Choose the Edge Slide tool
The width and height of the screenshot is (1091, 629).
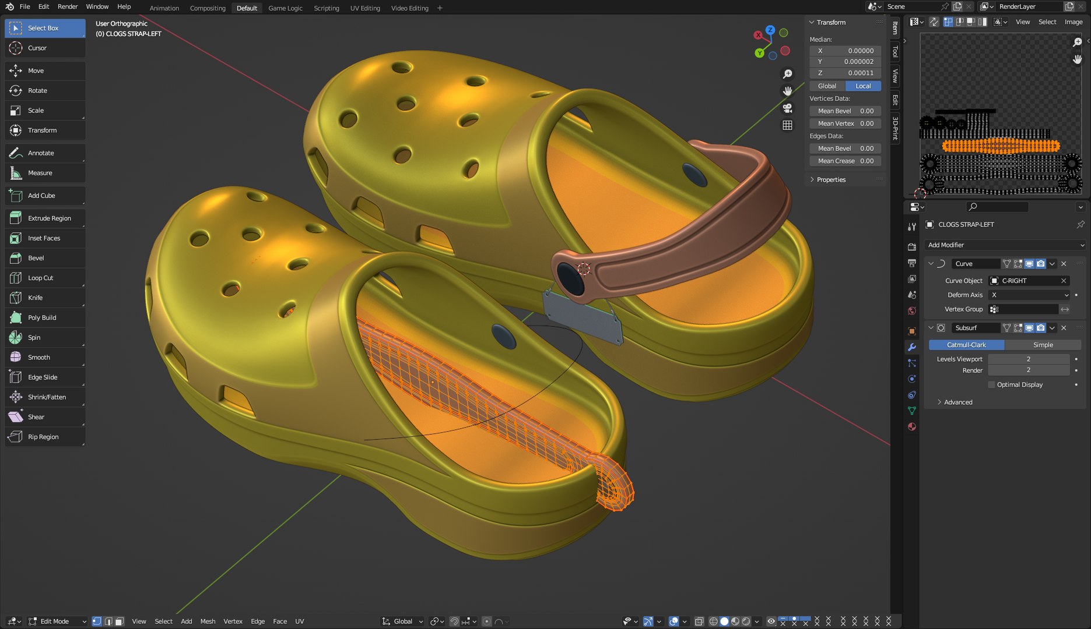click(45, 377)
